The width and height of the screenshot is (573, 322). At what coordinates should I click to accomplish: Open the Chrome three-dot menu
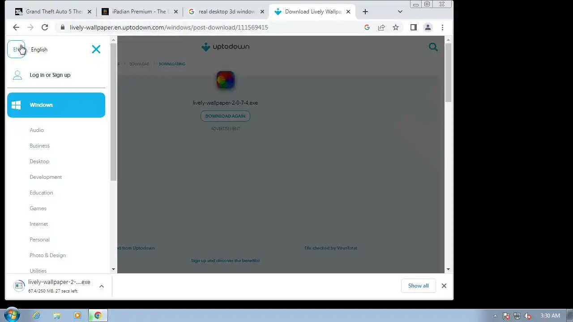(442, 27)
